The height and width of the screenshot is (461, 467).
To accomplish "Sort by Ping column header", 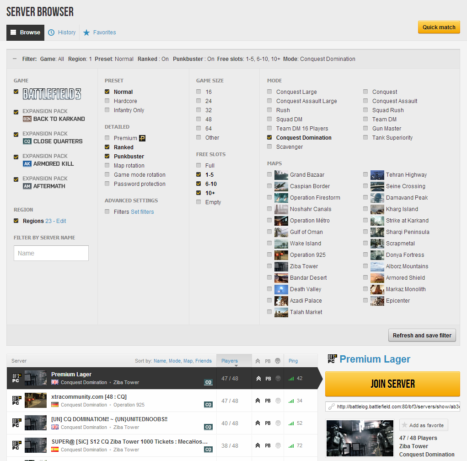I will [293, 361].
